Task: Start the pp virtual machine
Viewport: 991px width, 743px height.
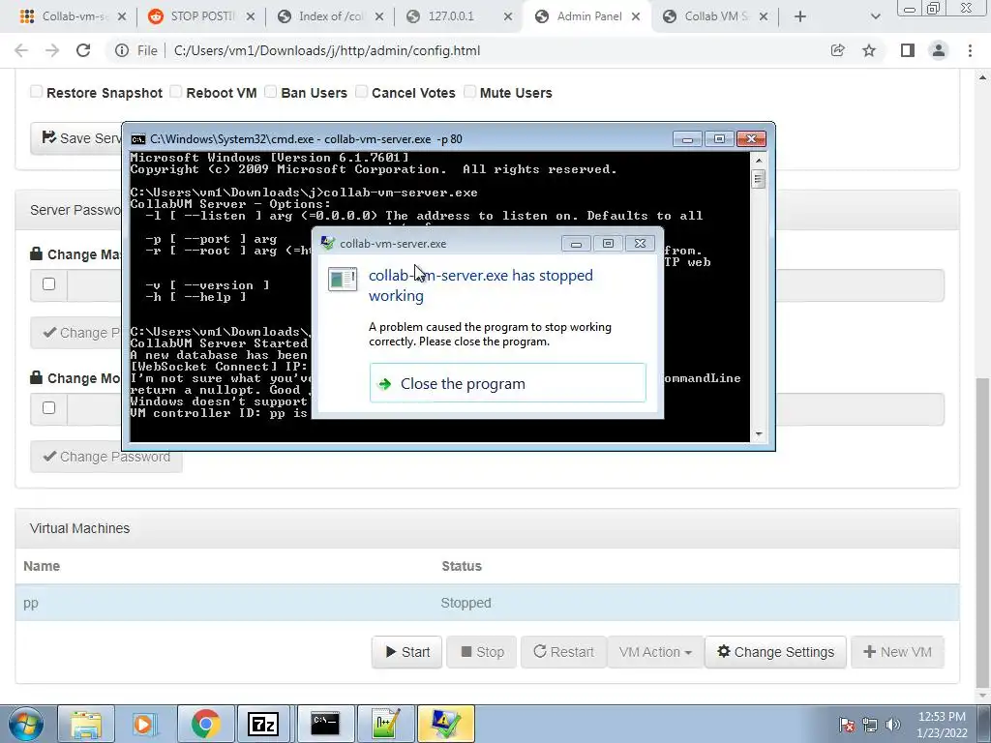Action: (407, 651)
